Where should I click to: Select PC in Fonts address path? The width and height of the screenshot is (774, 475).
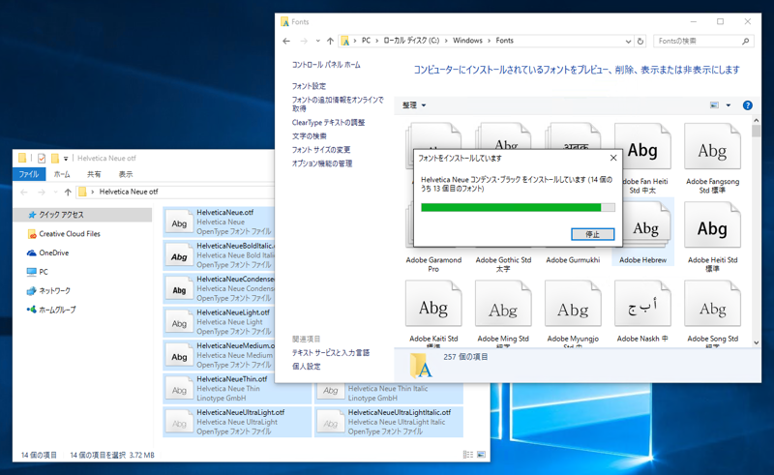[x=366, y=41]
